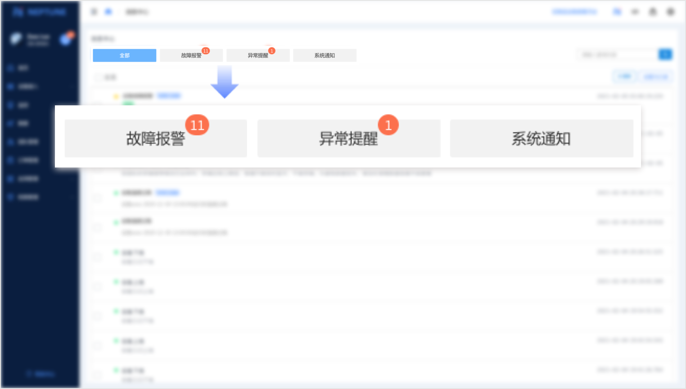Toggle the select-all checkbox above message list
This screenshot has height=389, width=686.
point(98,77)
